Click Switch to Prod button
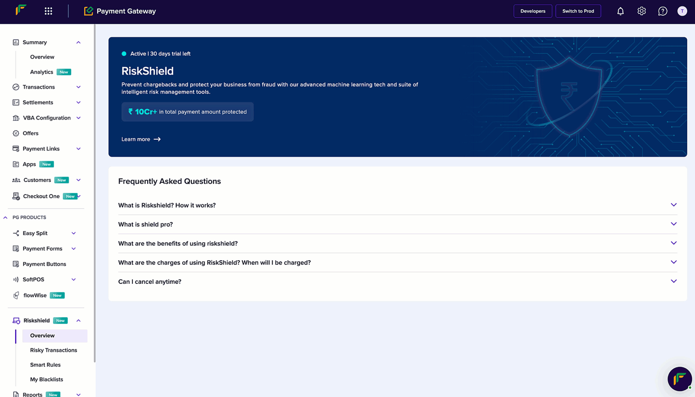 (578, 11)
